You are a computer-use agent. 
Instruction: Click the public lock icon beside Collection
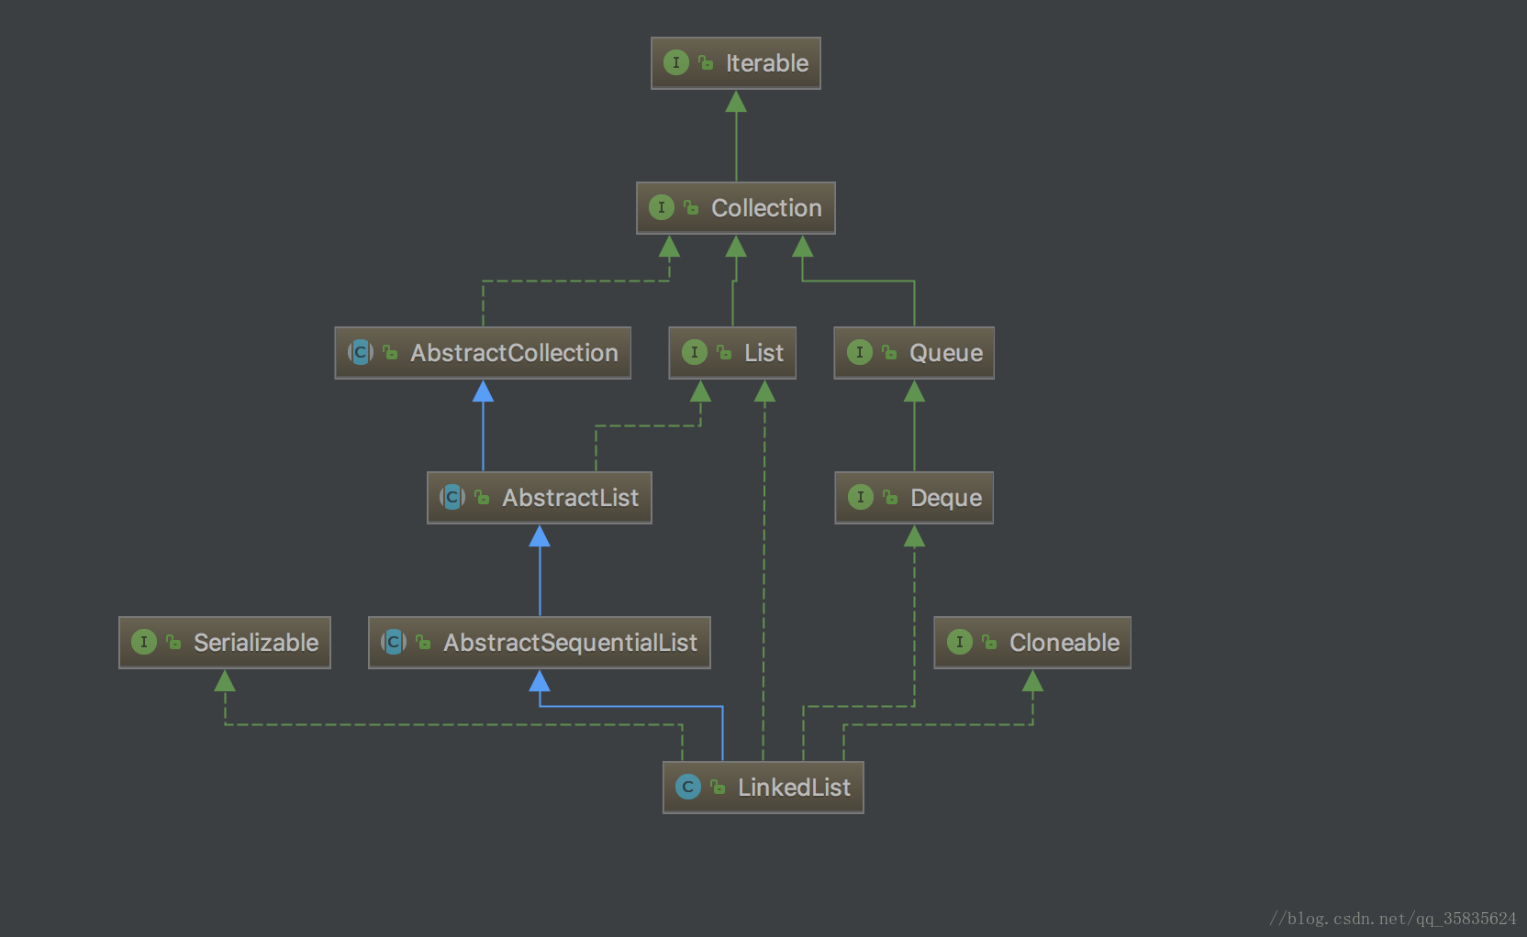[691, 207]
